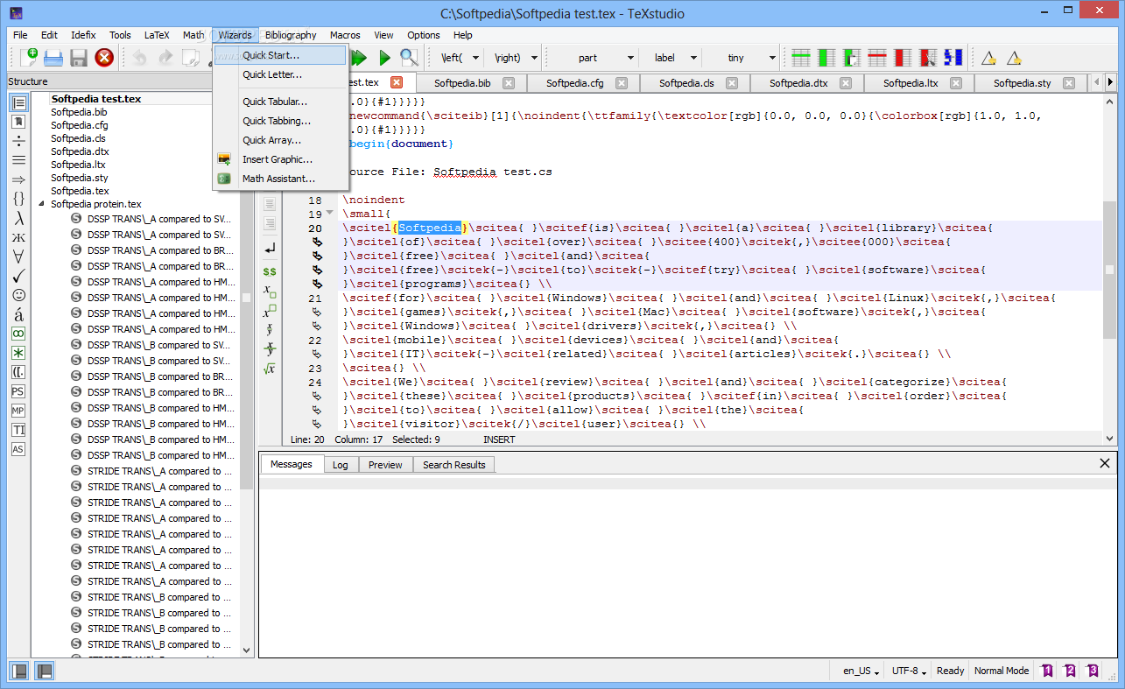Open the delimiters braces symbol panel

pyautogui.click(x=18, y=199)
